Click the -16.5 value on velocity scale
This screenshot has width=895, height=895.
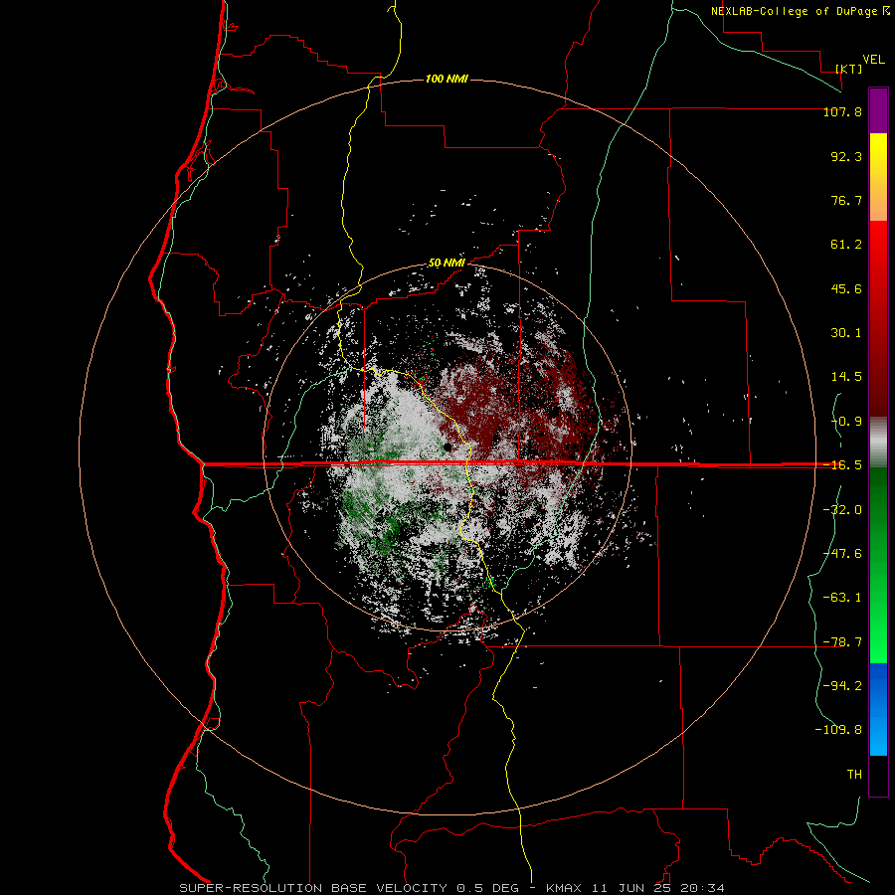[x=842, y=465]
